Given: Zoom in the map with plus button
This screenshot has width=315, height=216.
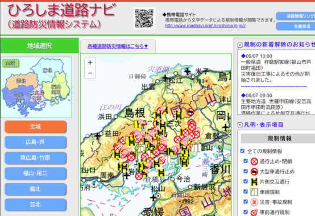Looking at the screenshot, I should point(90,63).
